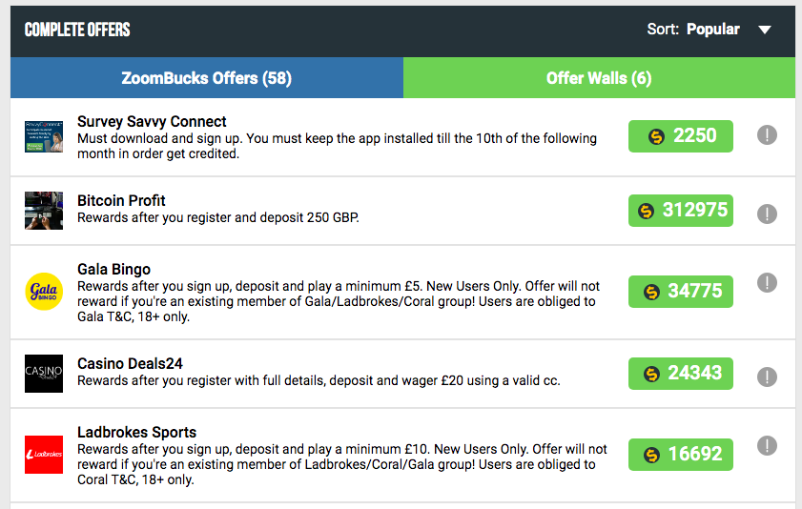
Task: Click the red Ladbrokes logo
Action: click(x=44, y=455)
